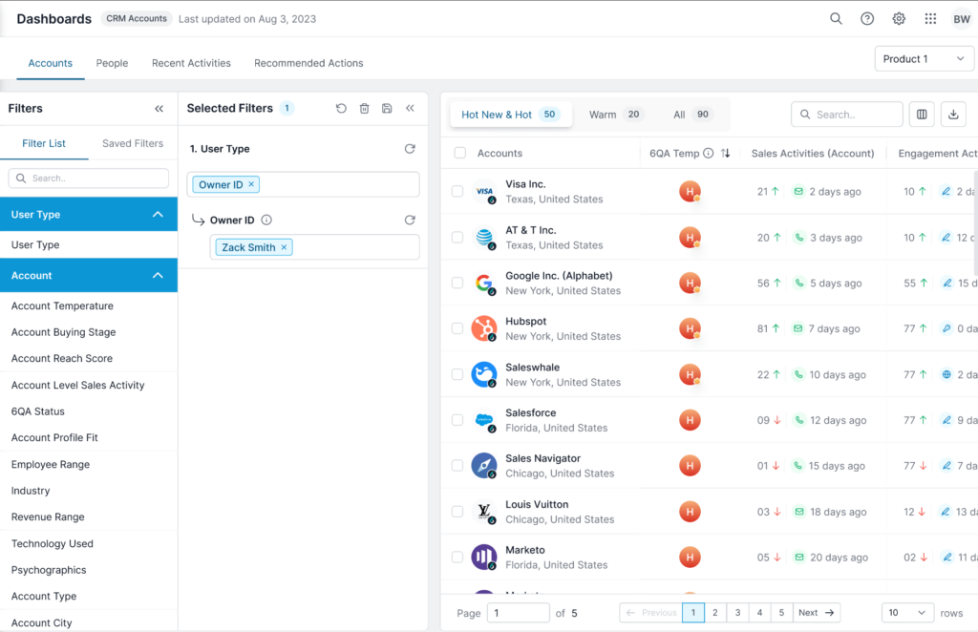Refresh the Owner ID filter
The image size is (978, 632).
pos(410,220)
